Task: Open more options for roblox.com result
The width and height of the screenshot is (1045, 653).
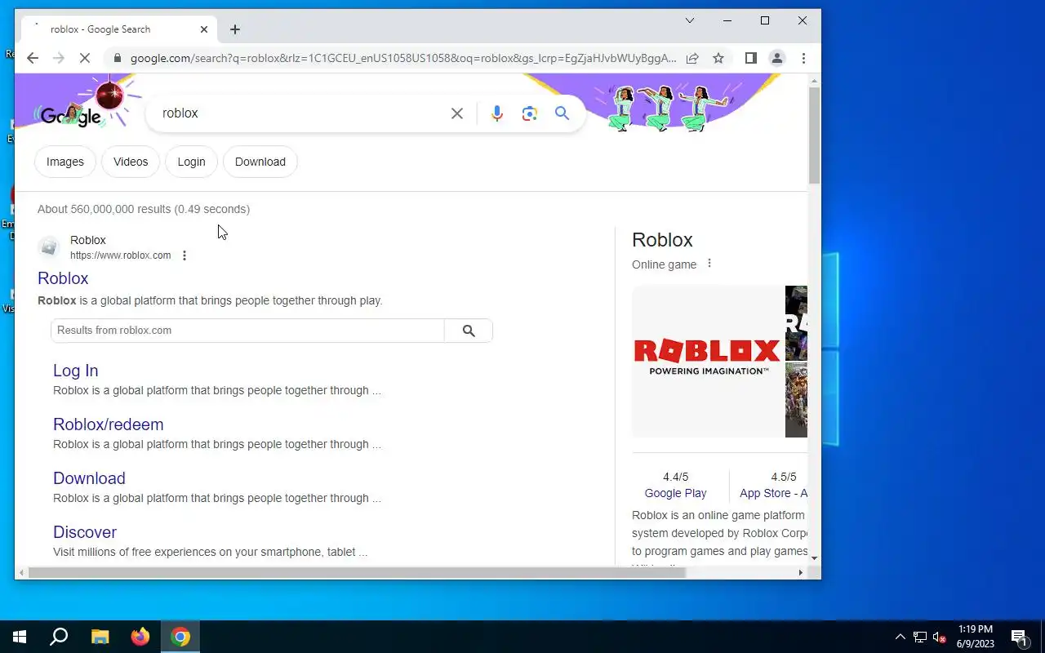Action: (185, 255)
